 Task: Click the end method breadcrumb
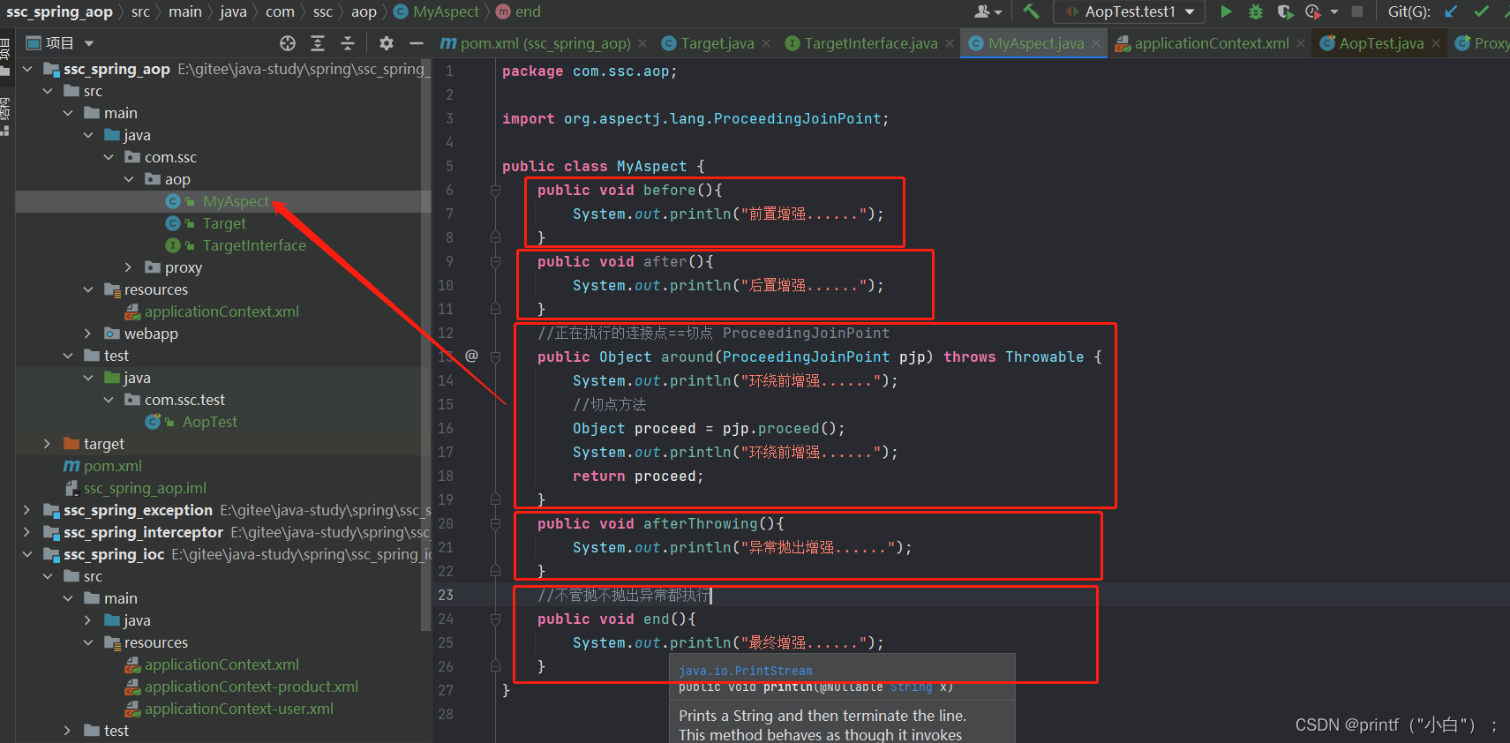click(x=519, y=11)
